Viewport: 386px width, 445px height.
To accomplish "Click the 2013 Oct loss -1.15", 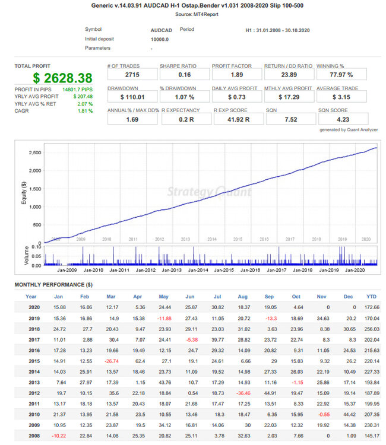I will pos(298,383).
